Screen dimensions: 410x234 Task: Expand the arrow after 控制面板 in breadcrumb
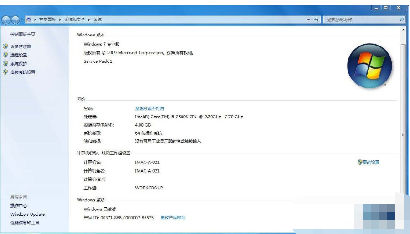pos(60,20)
